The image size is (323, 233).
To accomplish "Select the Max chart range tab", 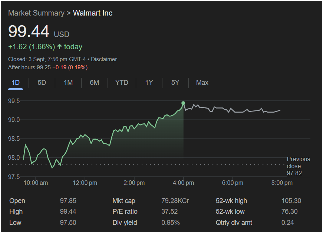I will pyautogui.click(x=202, y=83).
